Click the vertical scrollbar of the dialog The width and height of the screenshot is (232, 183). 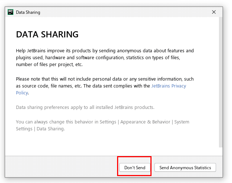220,80
